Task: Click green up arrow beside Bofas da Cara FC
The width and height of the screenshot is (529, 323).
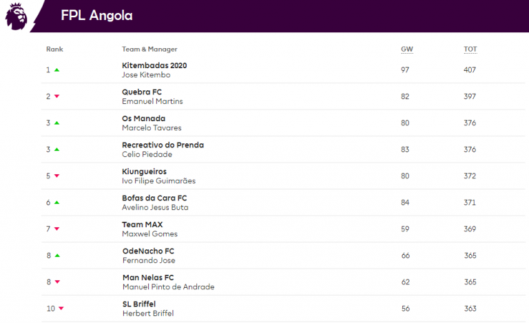Action: pos(57,202)
